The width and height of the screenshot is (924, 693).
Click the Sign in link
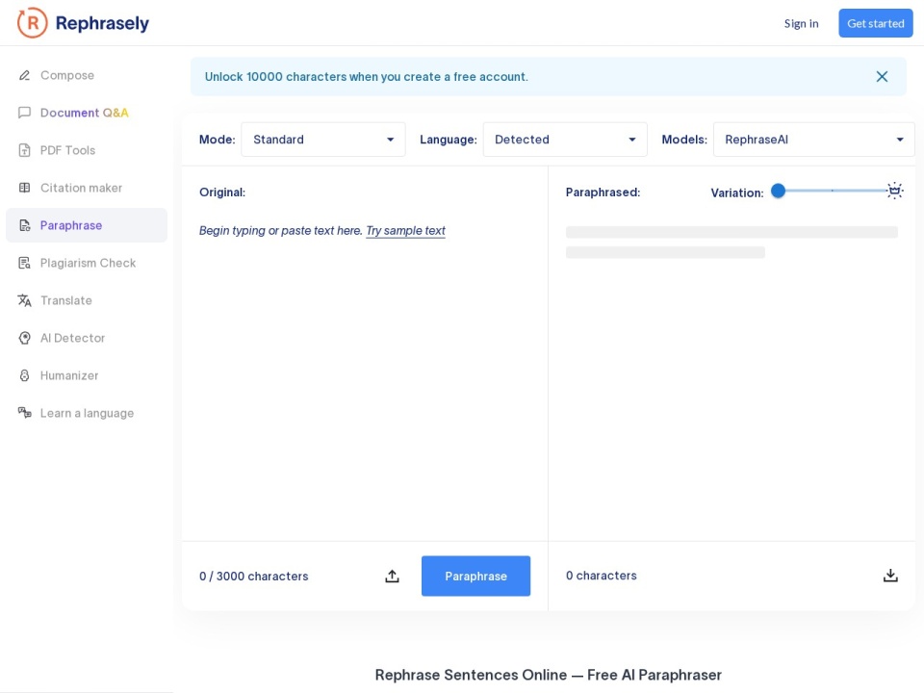(x=801, y=23)
